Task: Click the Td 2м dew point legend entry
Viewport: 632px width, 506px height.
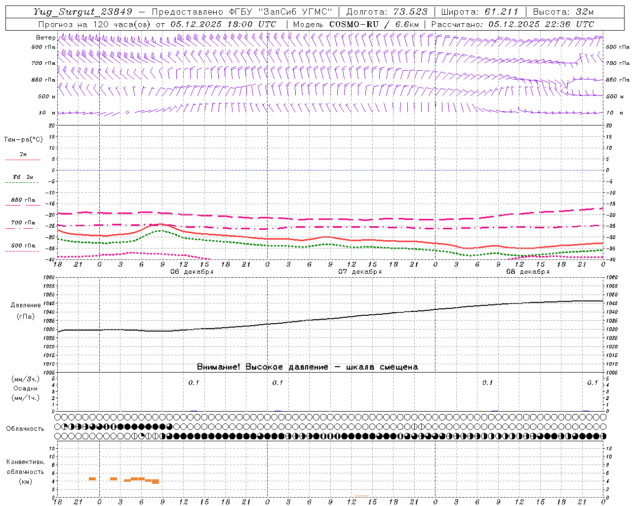Action: coord(23,177)
